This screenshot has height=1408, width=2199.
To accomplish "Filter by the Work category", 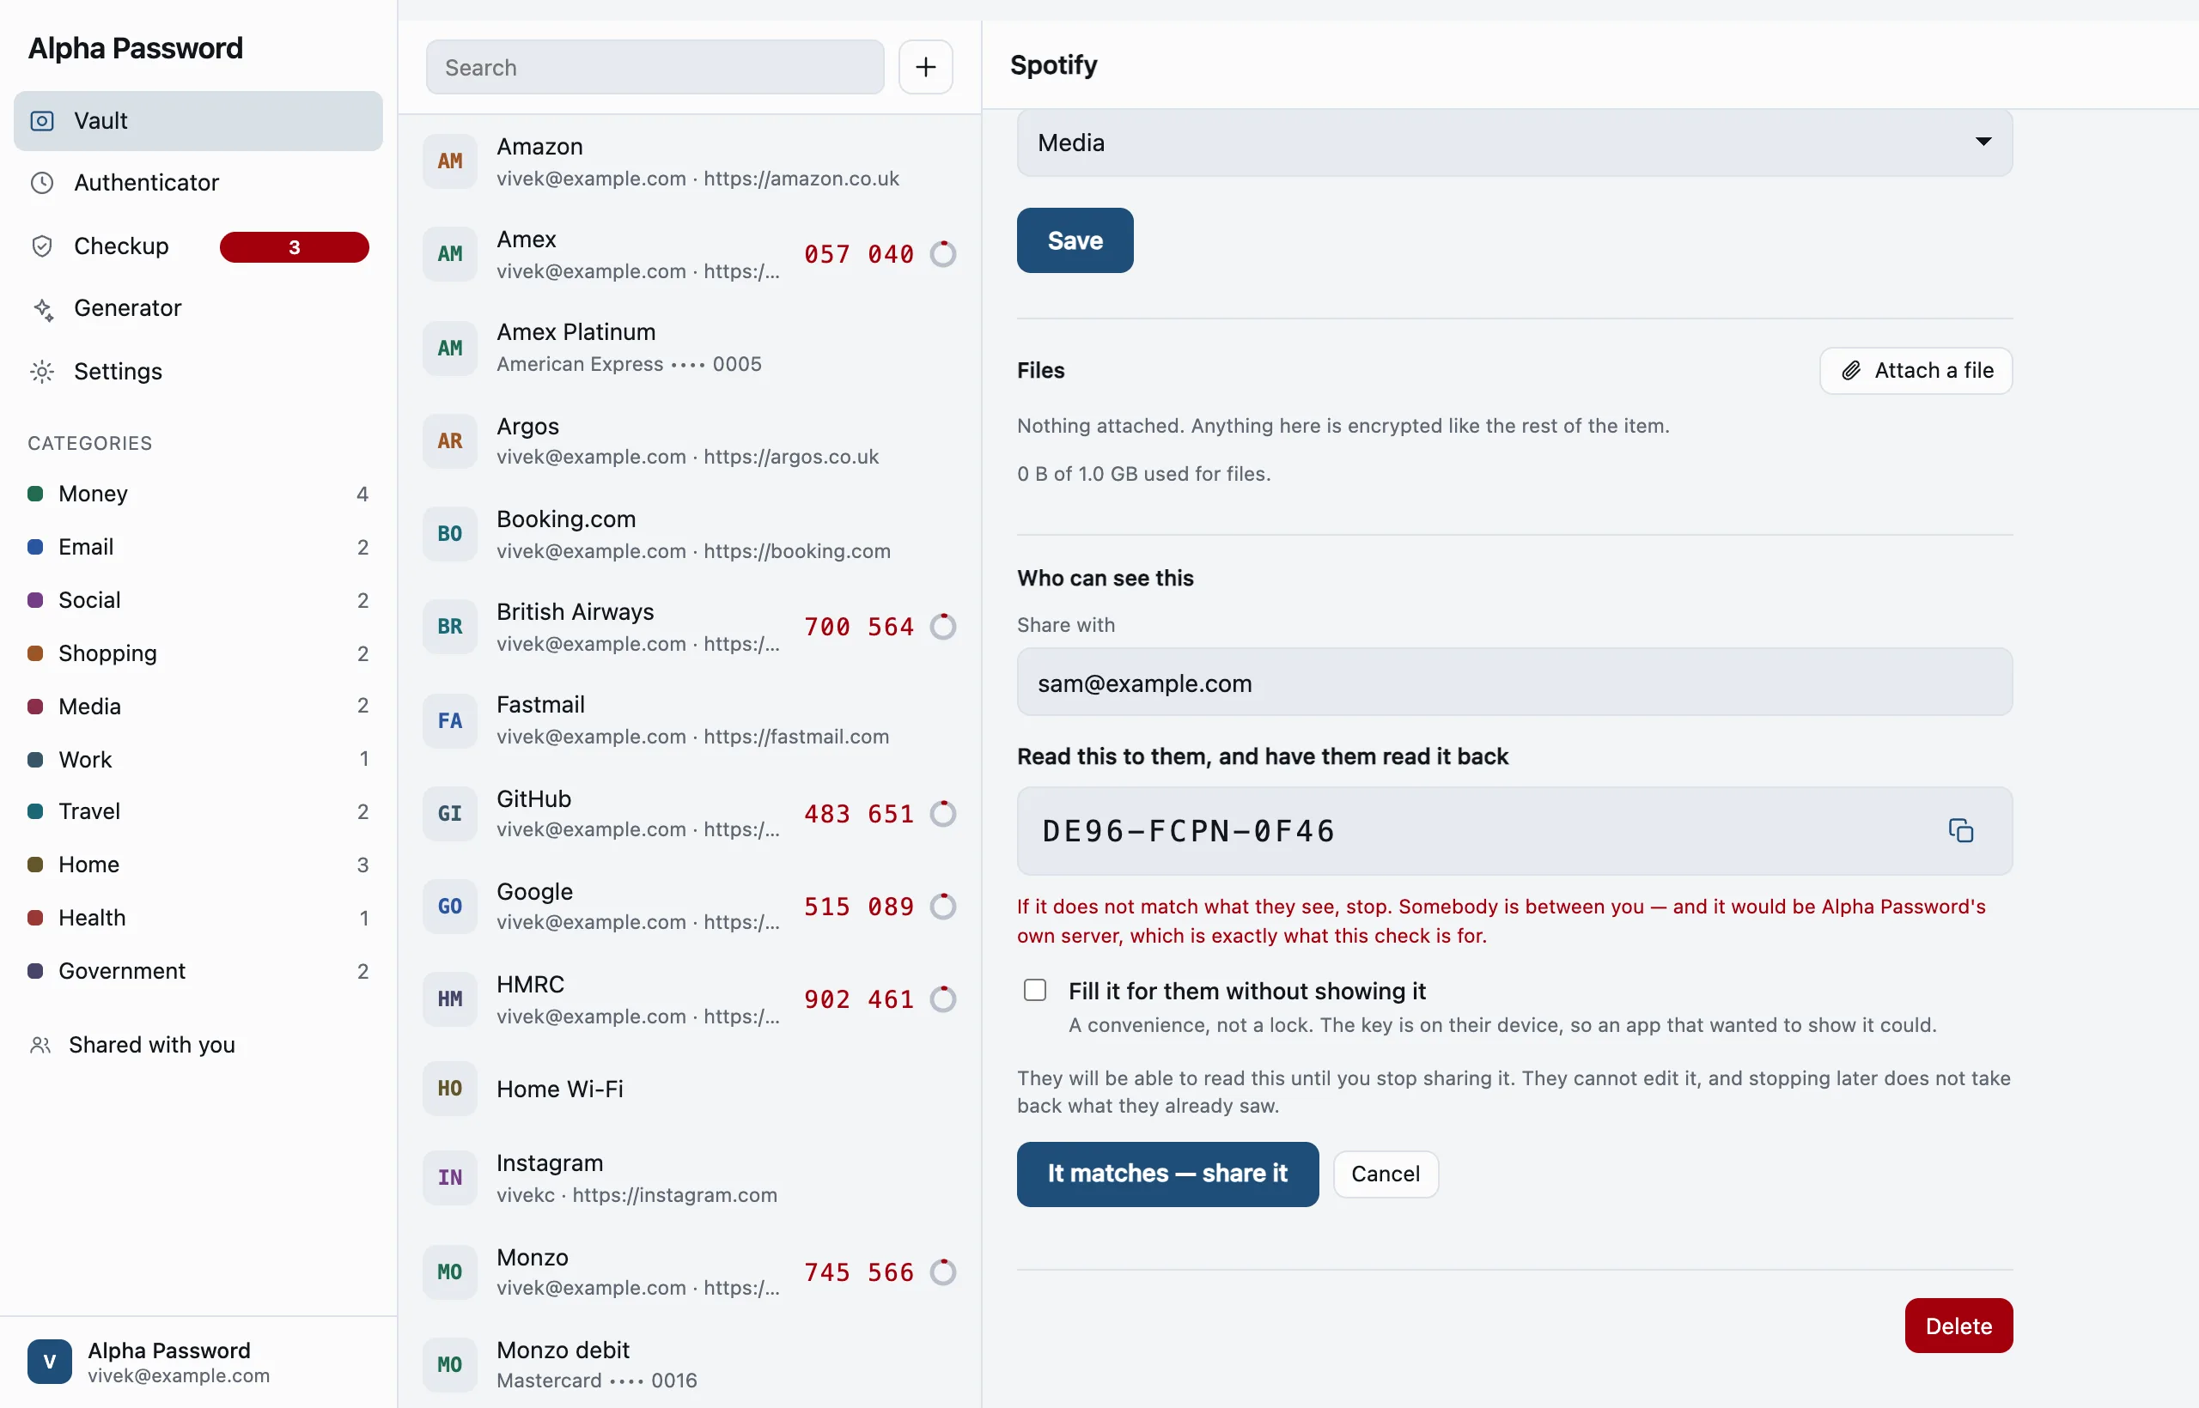I will click(x=198, y=759).
